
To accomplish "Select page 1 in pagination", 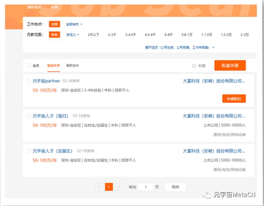I will click(109, 187).
